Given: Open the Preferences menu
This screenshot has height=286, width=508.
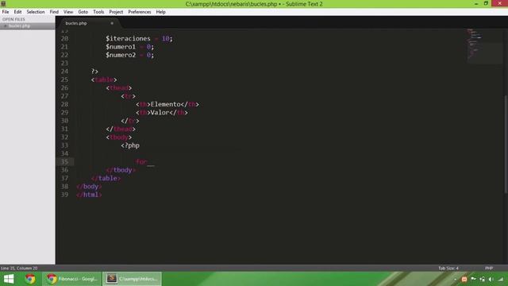Looking at the screenshot, I should click(140, 12).
